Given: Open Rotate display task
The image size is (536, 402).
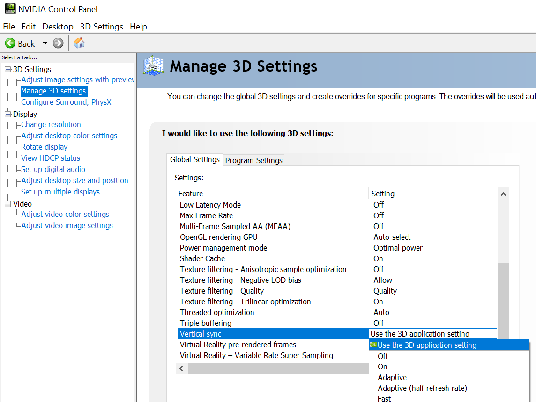Looking at the screenshot, I should click(44, 147).
